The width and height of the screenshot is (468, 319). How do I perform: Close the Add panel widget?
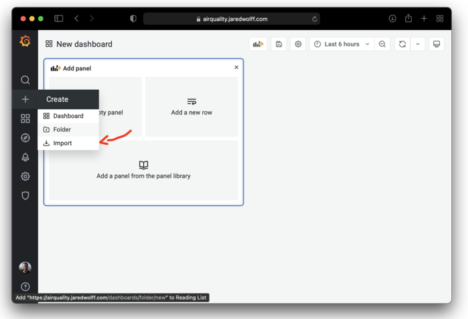coord(236,68)
